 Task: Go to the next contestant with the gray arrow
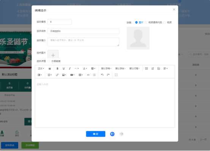click(x=122, y=134)
